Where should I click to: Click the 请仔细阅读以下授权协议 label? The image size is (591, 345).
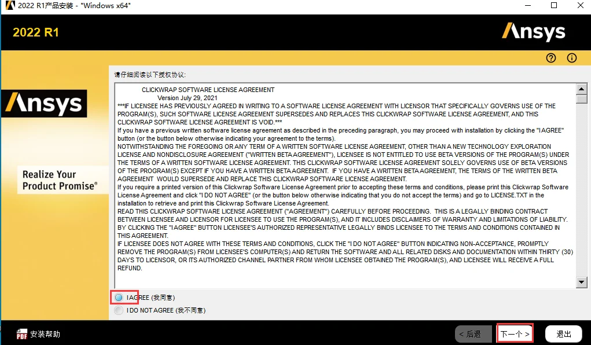click(150, 75)
